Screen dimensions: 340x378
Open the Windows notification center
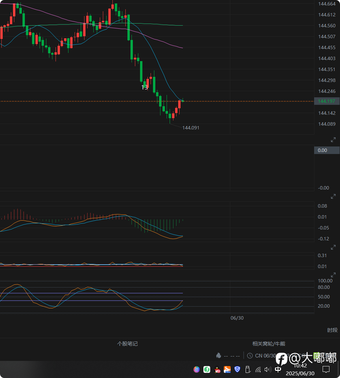click(x=326, y=369)
